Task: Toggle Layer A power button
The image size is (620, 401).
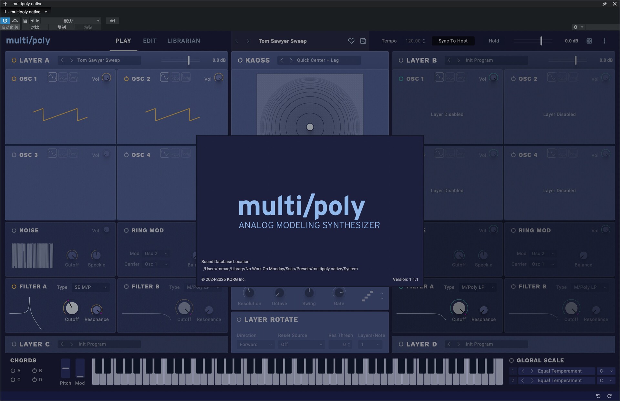Action: tap(14, 60)
